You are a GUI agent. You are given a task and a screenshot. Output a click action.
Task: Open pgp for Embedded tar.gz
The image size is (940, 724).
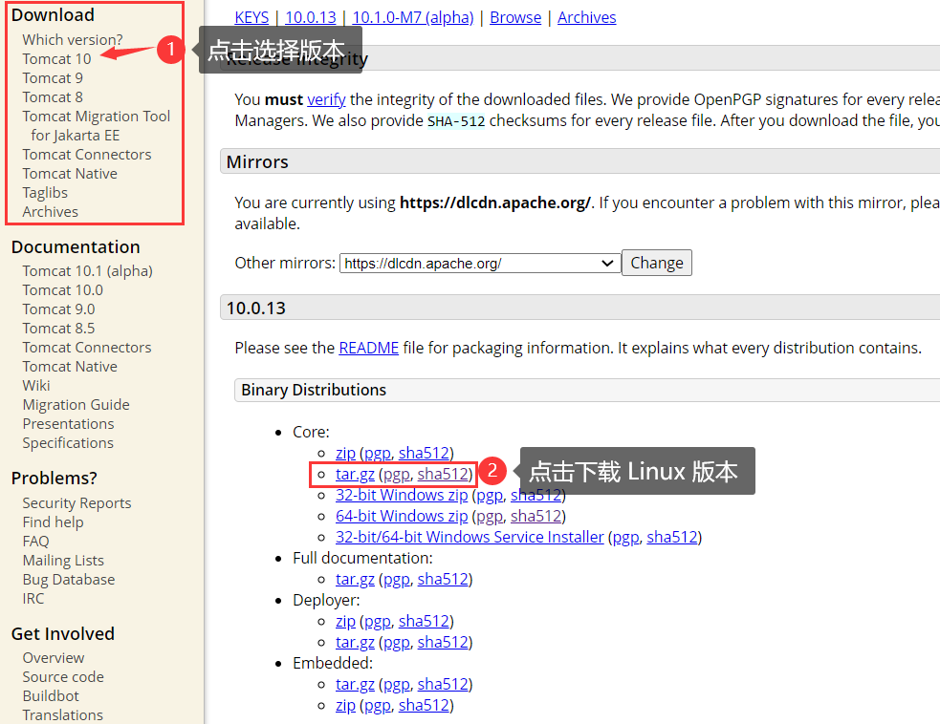point(396,684)
